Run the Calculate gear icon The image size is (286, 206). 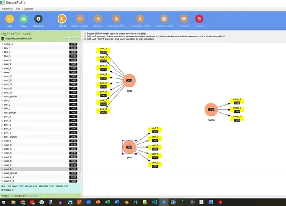click(38, 19)
